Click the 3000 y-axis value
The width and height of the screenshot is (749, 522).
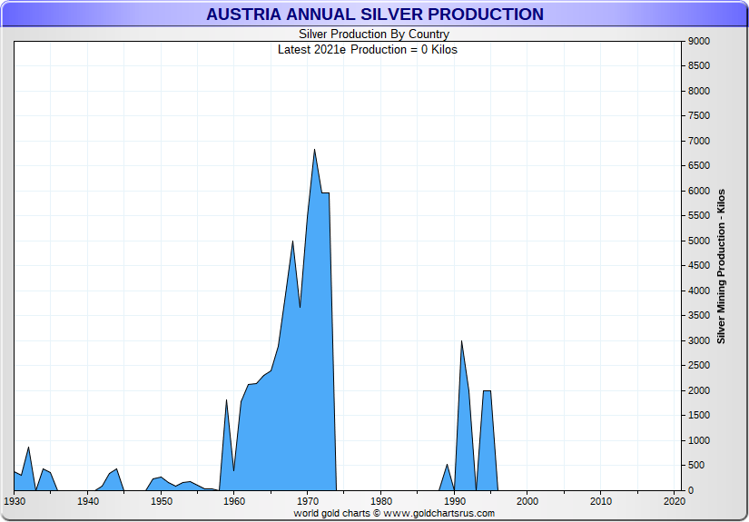(x=699, y=341)
